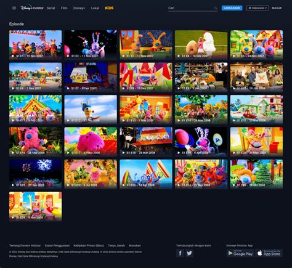Click the Facebook icon in footer
292x268 pixels.
click(x=180, y=253)
